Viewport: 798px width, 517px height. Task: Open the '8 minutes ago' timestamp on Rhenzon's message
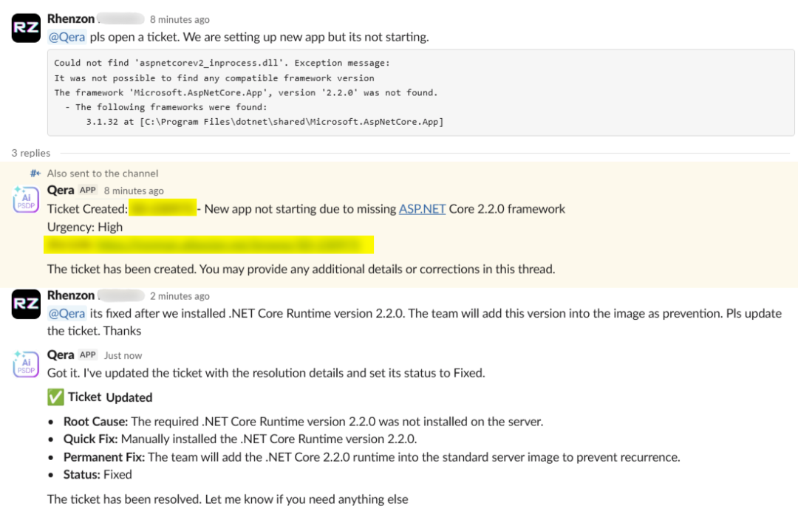click(180, 20)
